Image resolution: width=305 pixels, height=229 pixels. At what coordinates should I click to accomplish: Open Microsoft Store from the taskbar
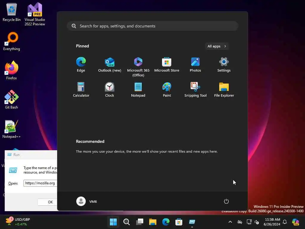179,222
